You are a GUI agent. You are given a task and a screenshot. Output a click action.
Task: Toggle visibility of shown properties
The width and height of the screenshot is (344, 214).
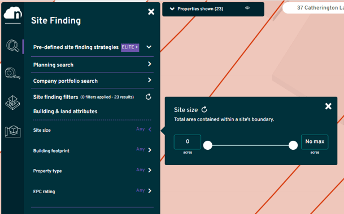coord(247,8)
